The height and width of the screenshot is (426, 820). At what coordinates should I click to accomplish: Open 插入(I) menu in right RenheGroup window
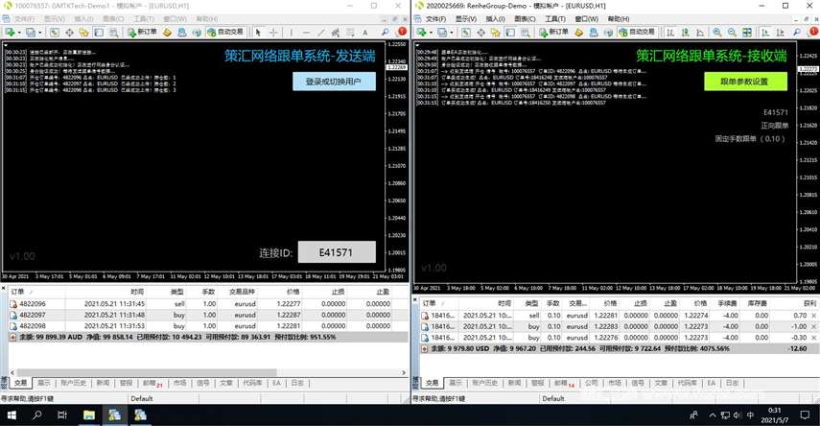[x=495, y=19]
